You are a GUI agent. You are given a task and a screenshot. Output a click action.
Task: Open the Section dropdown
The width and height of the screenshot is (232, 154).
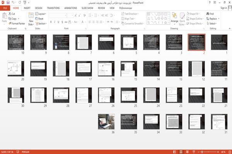[x=41, y=24]
